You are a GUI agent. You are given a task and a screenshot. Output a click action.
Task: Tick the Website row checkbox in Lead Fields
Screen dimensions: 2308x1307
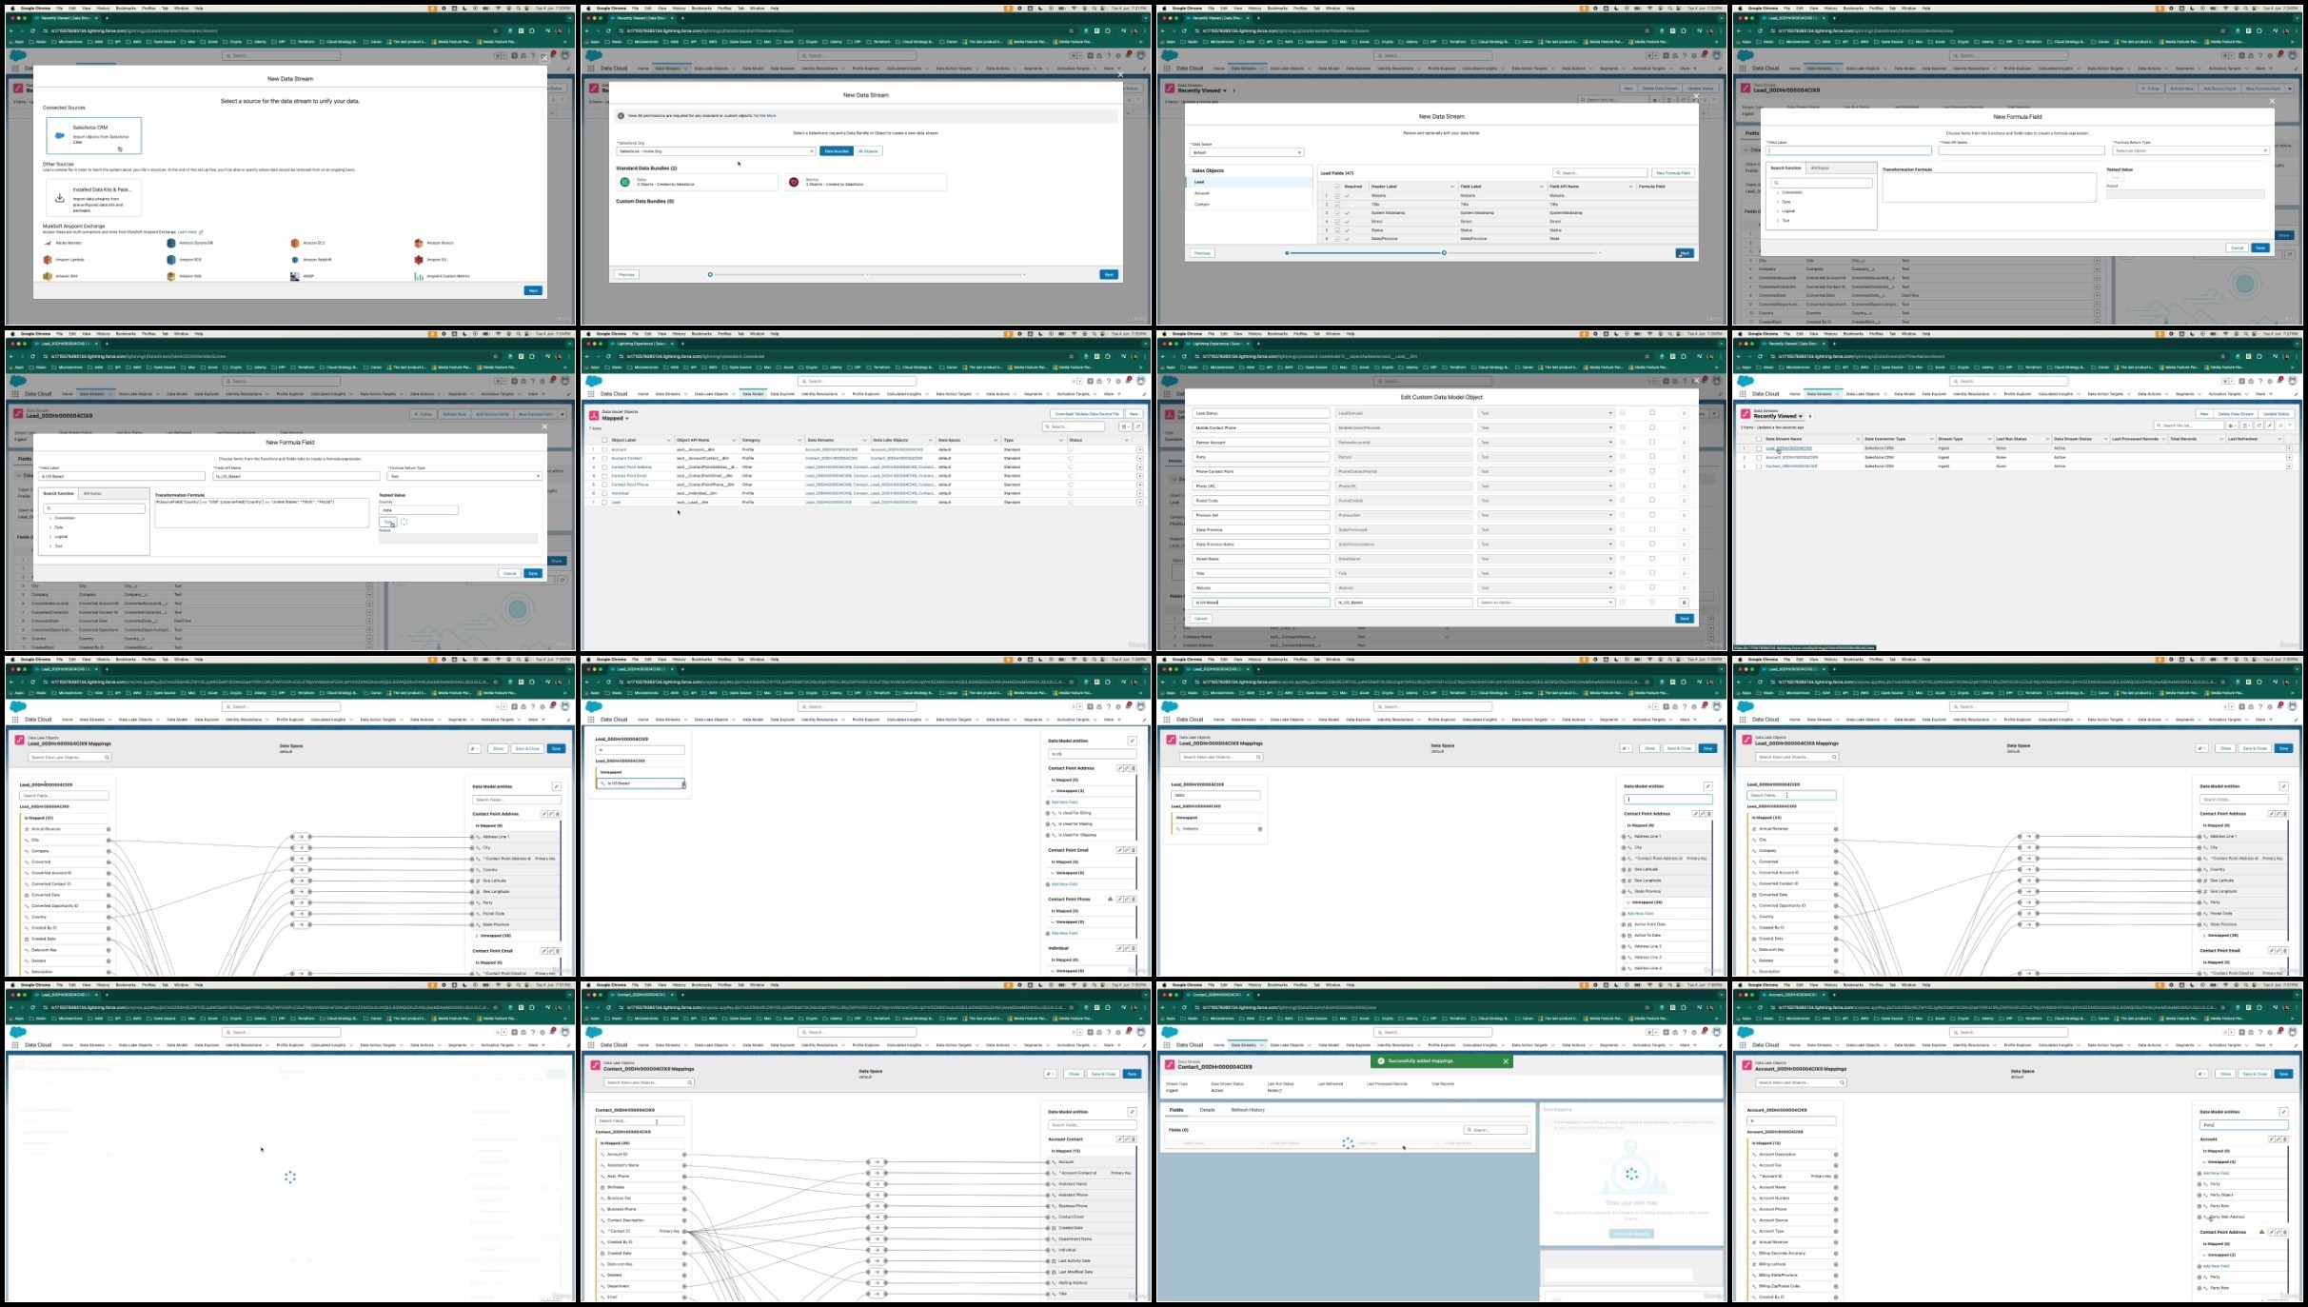(1337, 195)
